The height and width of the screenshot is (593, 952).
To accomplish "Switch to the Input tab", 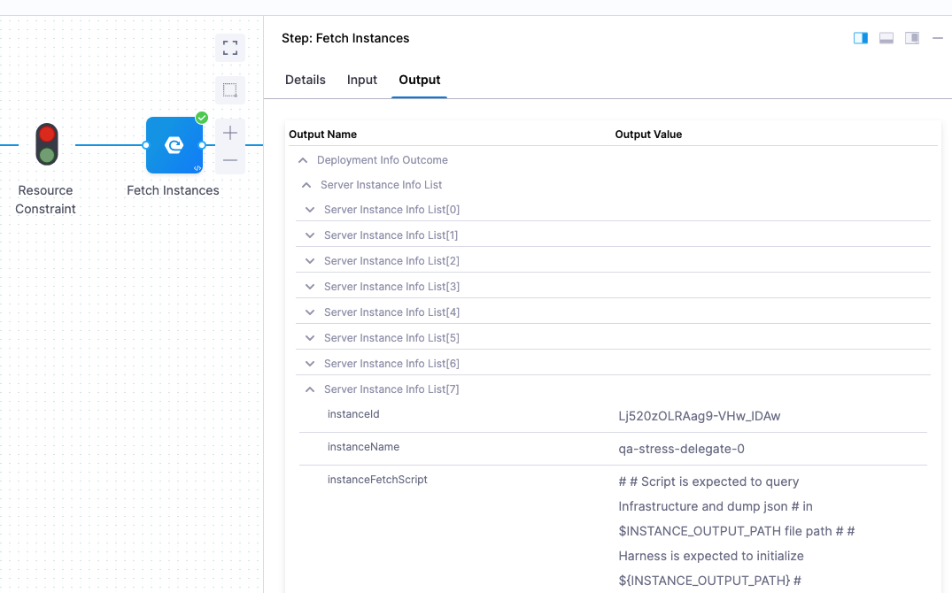I will click(362, 80).
